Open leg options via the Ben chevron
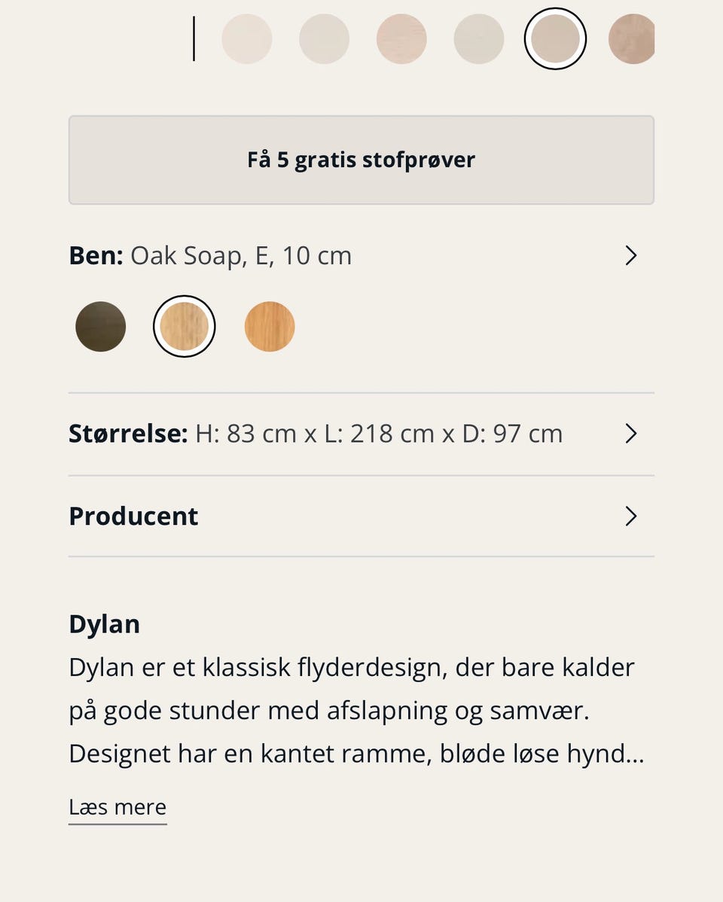The height and width of the screenshot is (902, 723). point(631,256)
